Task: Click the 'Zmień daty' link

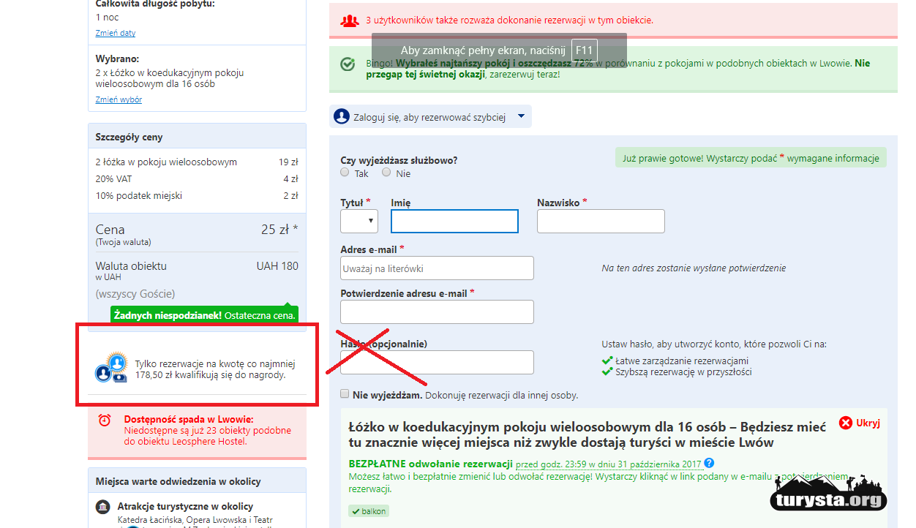Action: [115, 33]
